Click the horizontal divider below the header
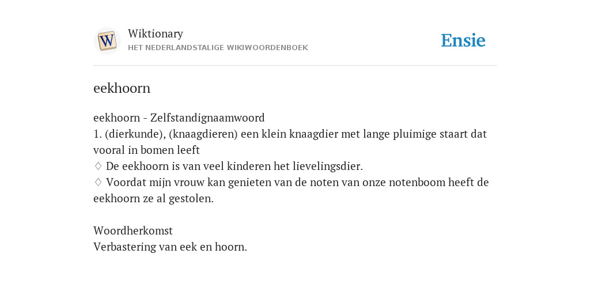 tap(295, 66)
